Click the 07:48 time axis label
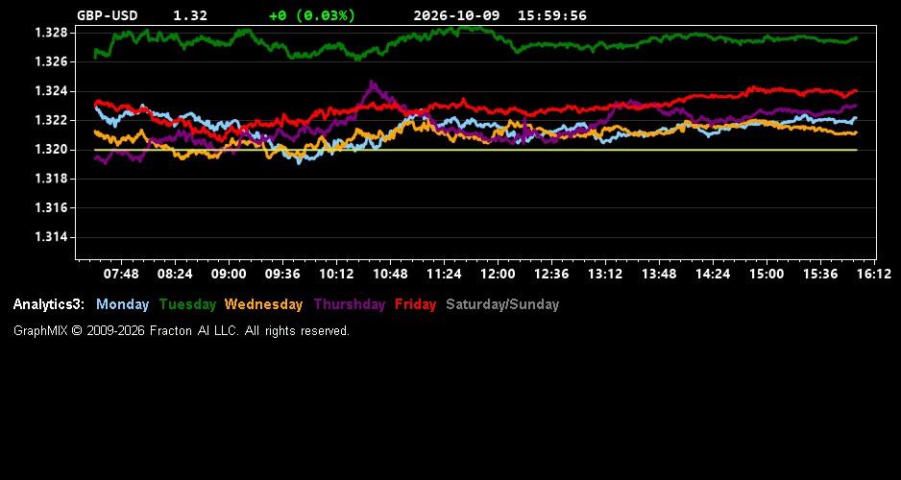The image size is (901, 480). 121,274
